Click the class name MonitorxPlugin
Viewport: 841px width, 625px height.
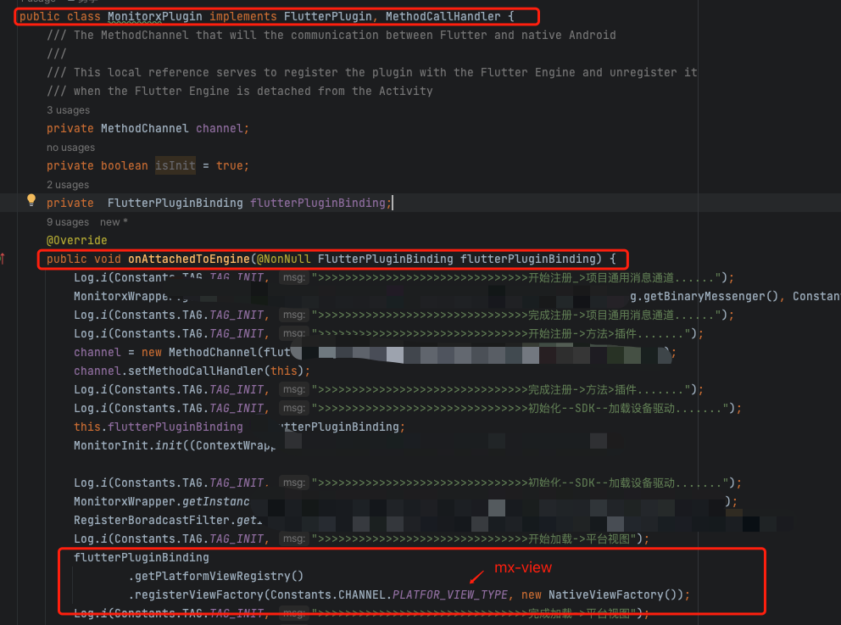[155, 17]
